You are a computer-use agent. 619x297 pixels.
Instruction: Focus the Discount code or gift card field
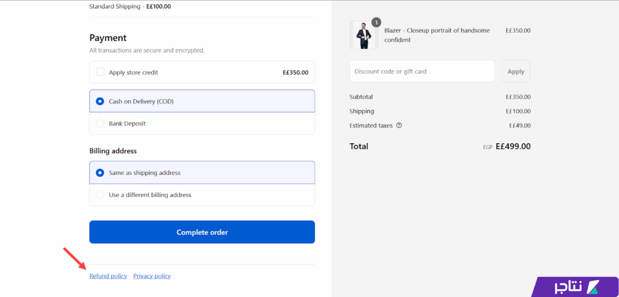422,71
